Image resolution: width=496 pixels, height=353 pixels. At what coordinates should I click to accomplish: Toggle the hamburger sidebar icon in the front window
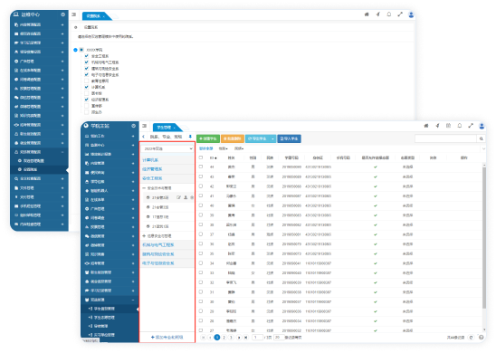(145, 126)
